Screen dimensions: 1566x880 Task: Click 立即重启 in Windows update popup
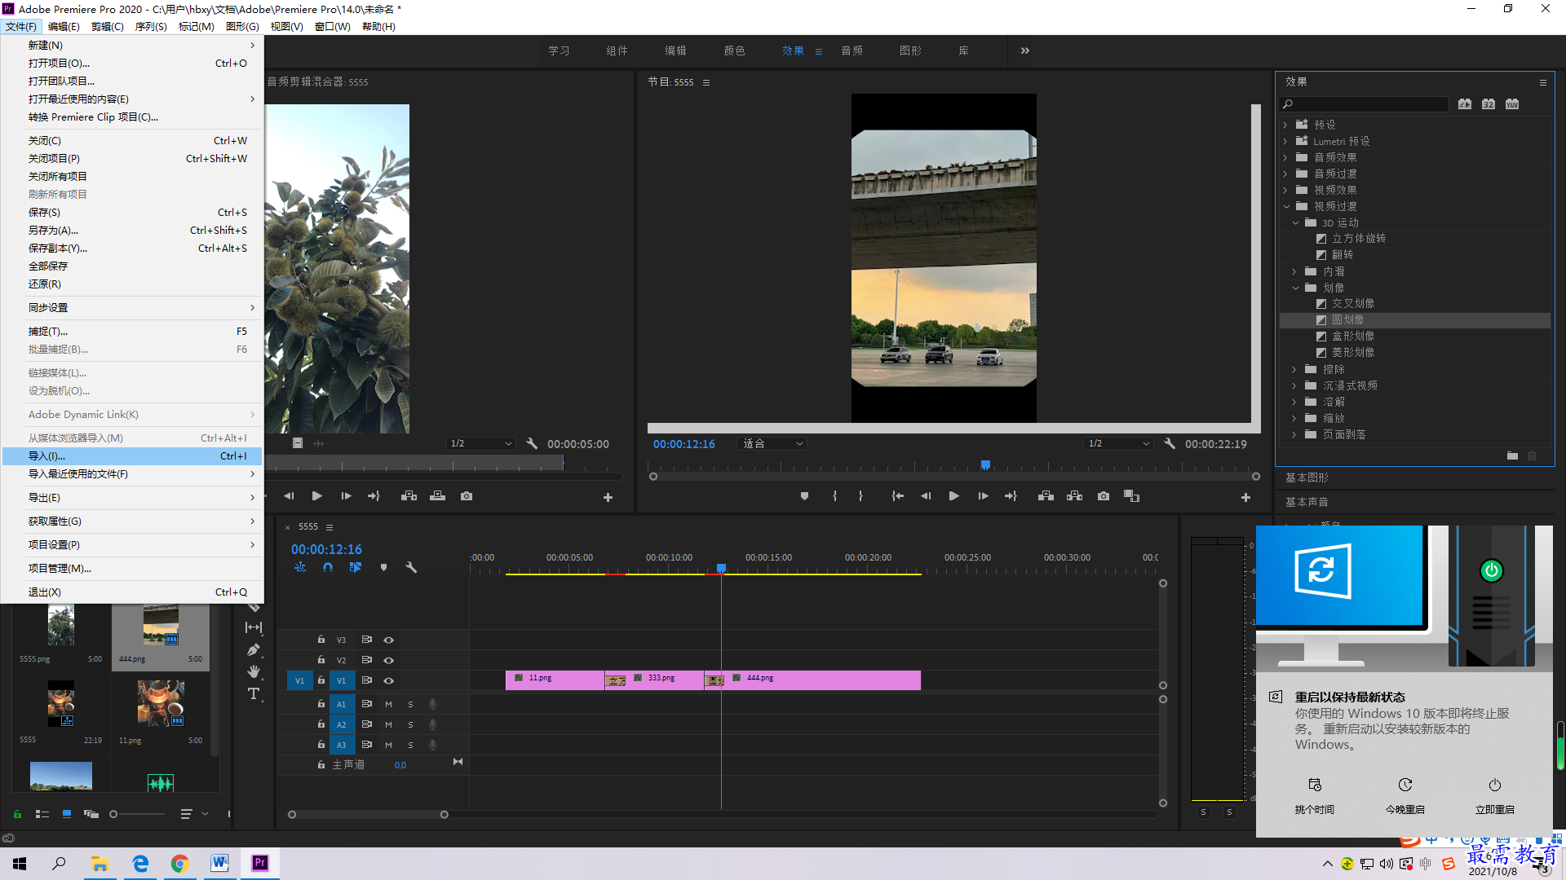pos(1494,796)
